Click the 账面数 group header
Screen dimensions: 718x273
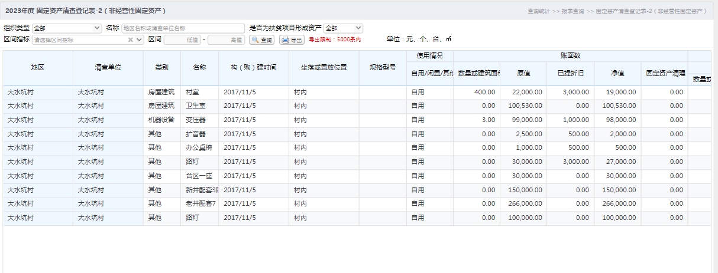(571, 55)
